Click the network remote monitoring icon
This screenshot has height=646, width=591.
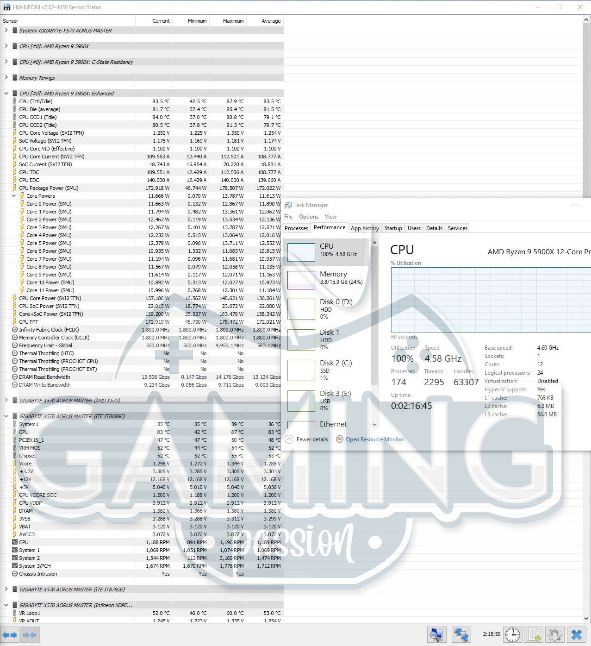(461, 634)
